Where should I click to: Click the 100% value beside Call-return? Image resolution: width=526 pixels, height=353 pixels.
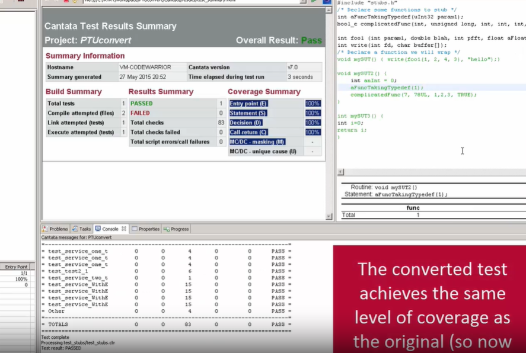click(x=313, y=132)
